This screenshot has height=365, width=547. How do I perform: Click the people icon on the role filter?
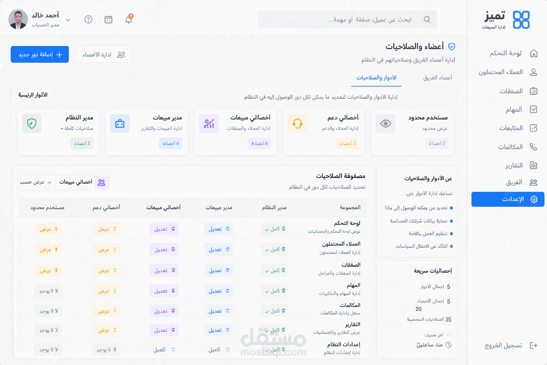point(101,182)
